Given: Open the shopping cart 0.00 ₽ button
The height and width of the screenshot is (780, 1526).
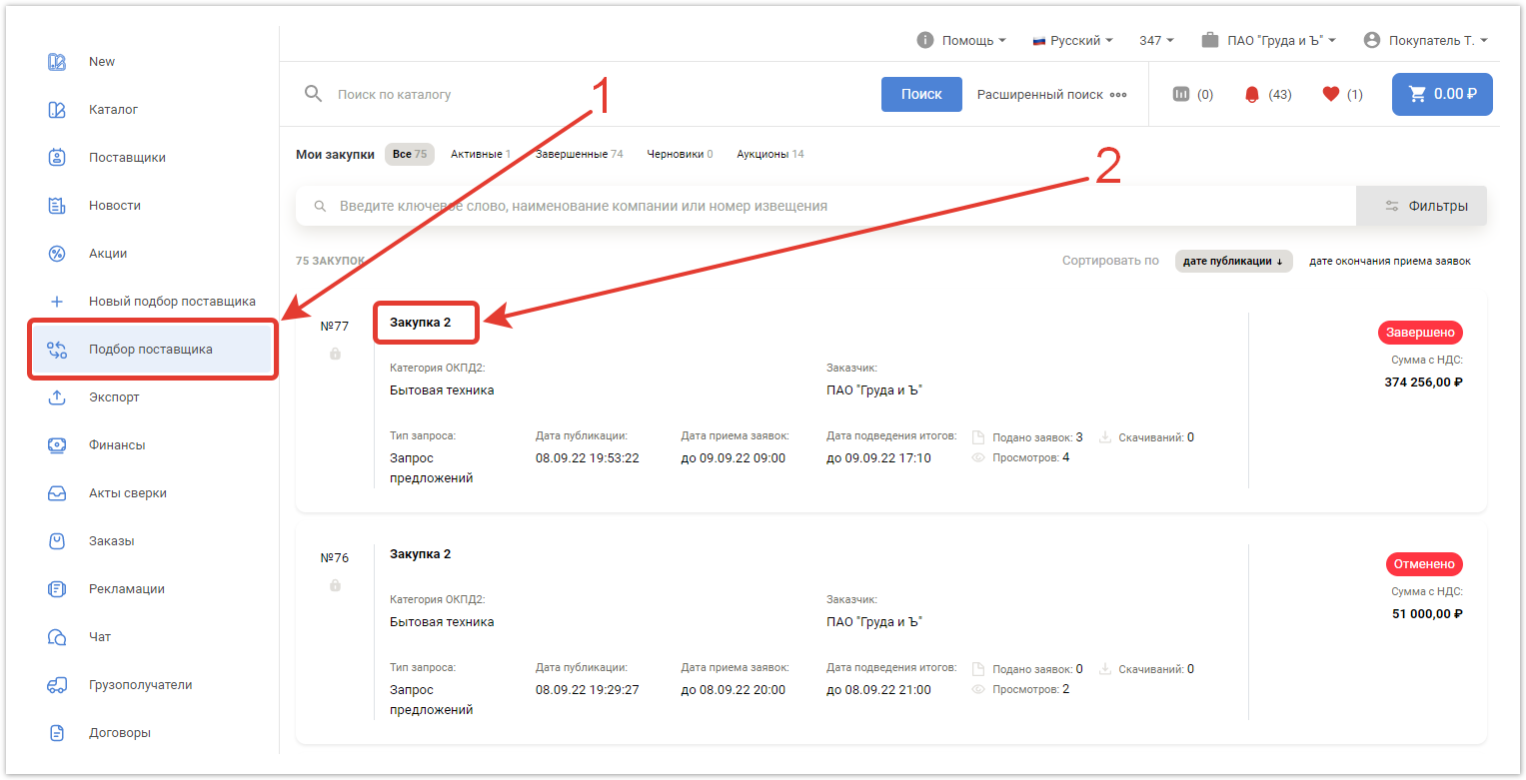Looking at the screenshot, I should tap(1442, 95).
